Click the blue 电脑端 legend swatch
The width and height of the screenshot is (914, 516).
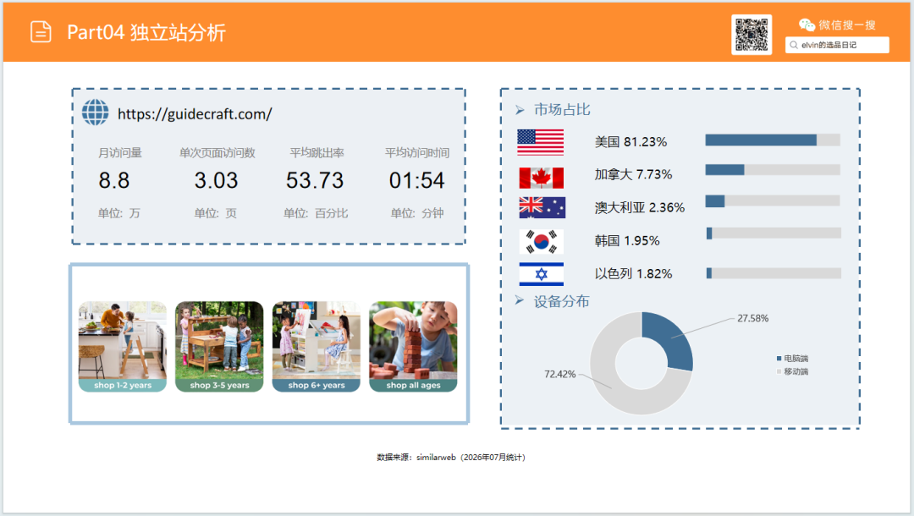coord(779,358)
